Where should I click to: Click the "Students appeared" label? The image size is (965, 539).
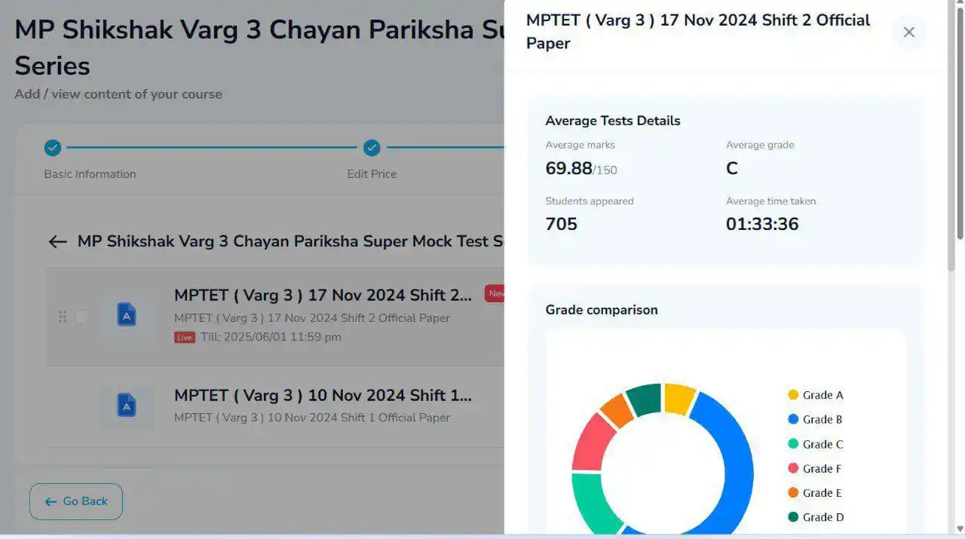pos(590,201)
